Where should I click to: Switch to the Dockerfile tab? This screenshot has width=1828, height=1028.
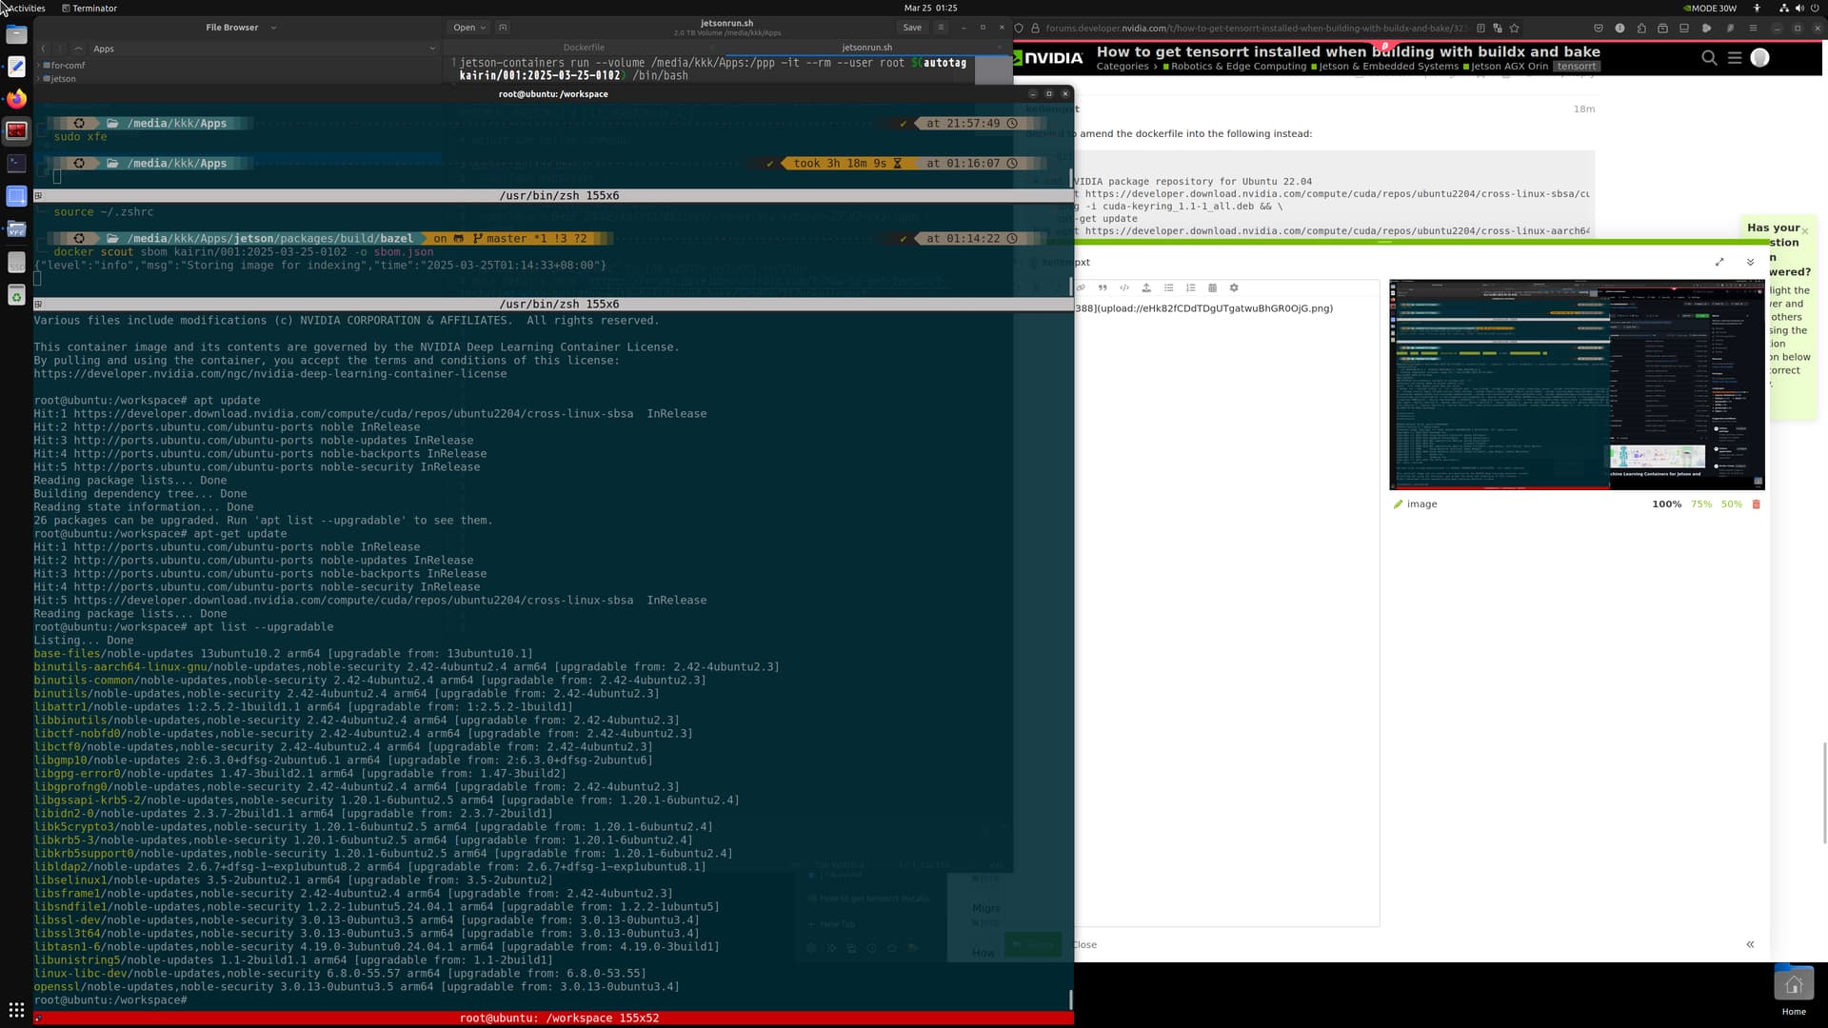click(584, 47)
